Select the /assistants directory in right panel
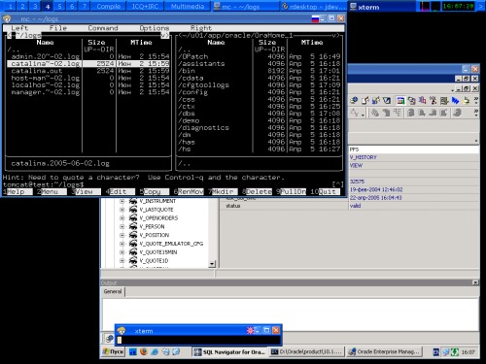486x364 pixels. pyautogui.click(x=201, y=64)
